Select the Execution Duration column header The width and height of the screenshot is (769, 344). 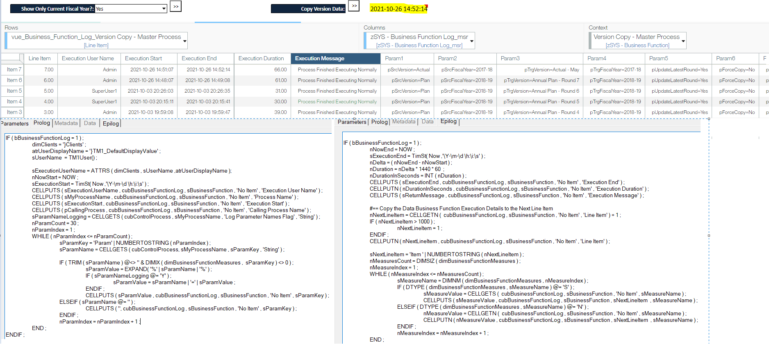tap(262, 58)
